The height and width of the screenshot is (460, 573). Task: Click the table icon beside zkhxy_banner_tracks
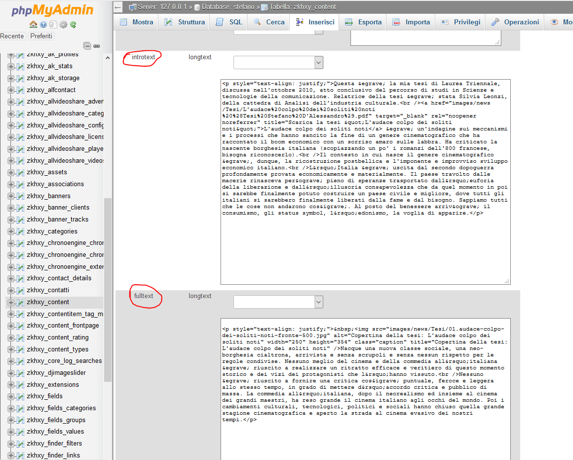pyautogui.click(x=20, y=220)
